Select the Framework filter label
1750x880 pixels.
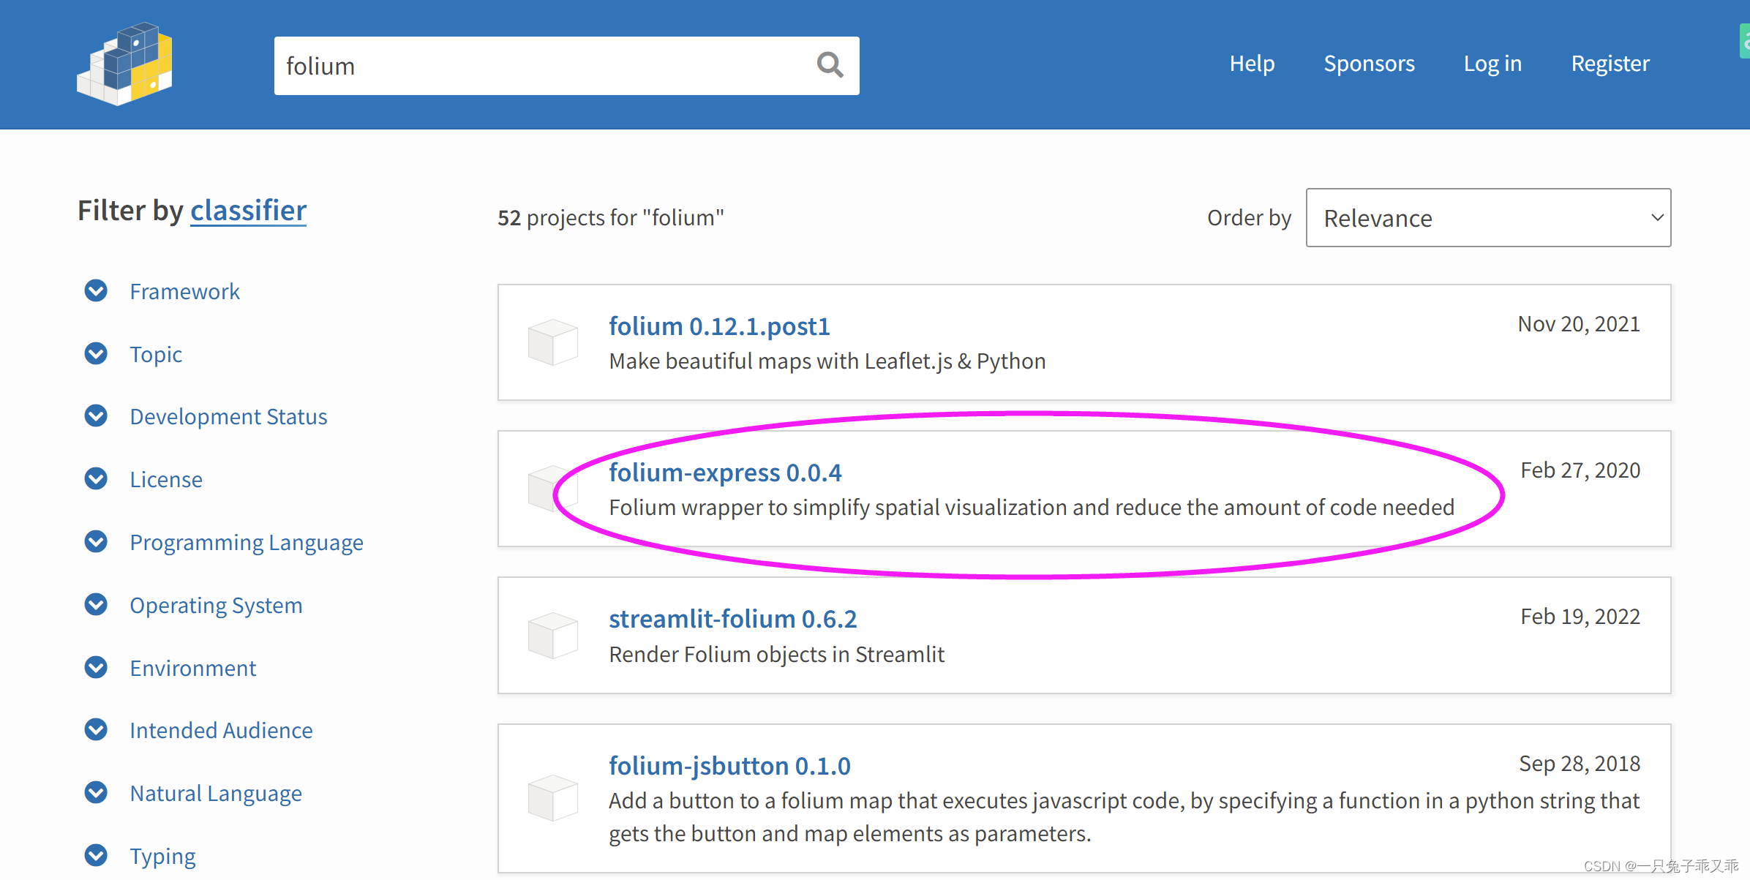click(184, 291)
